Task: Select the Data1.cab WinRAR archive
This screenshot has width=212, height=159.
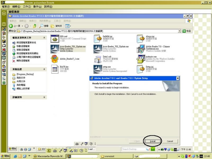Action: coord(106,59)
